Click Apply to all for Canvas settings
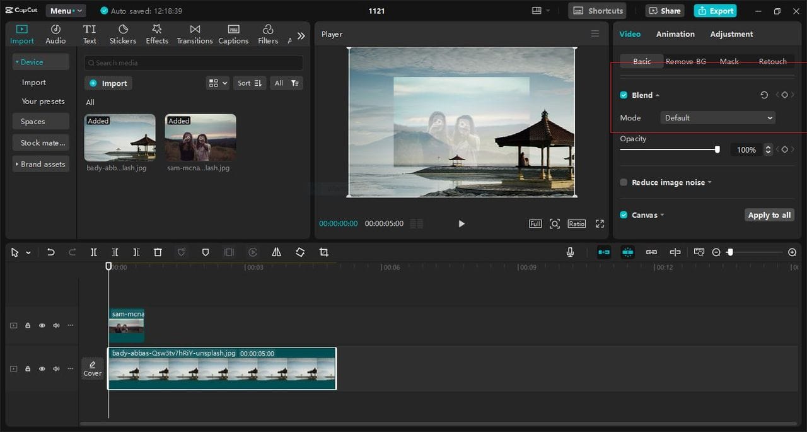The height and width of the screenshot is (432, 807). [769, 214]
